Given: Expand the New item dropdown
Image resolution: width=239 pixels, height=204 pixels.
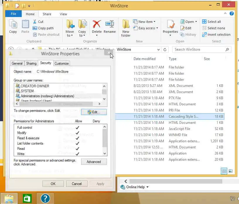Looking at the screenshot, I should point(154,22).
